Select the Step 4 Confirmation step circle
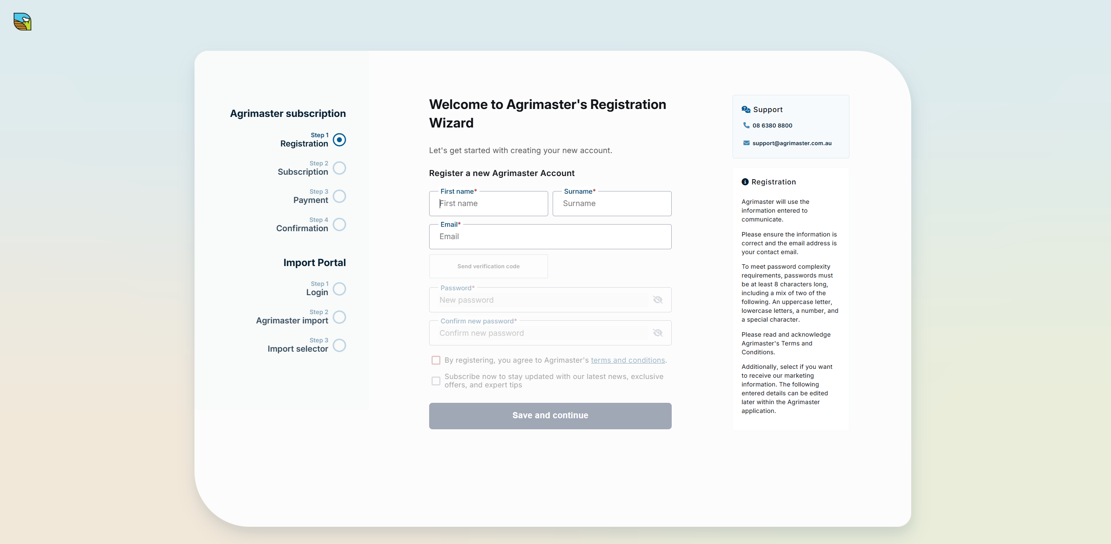The image size is (1111, 544). (339, 225)
